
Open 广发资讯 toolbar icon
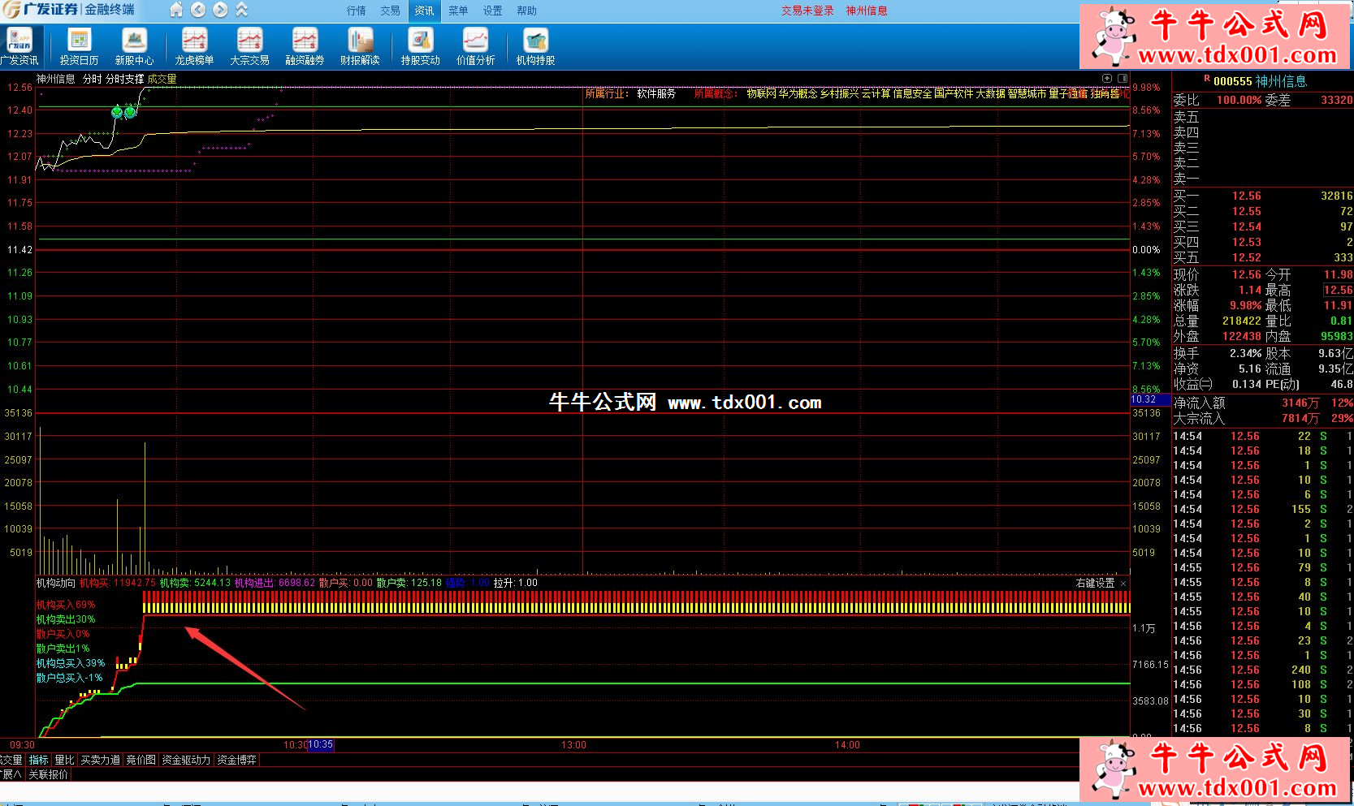click(19, 47)
